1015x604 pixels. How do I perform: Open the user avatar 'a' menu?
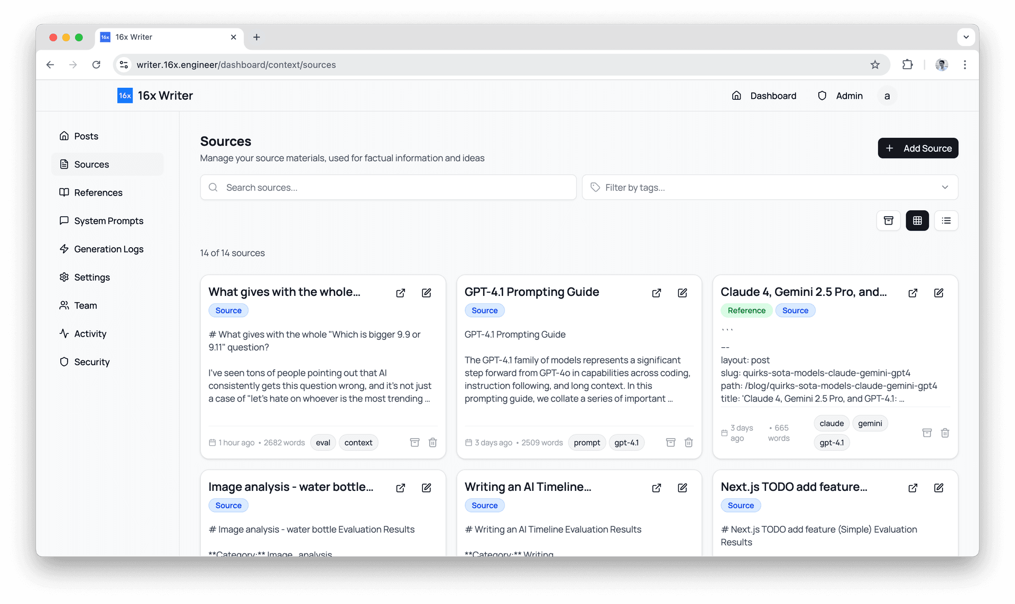click(x=887, y=96)
